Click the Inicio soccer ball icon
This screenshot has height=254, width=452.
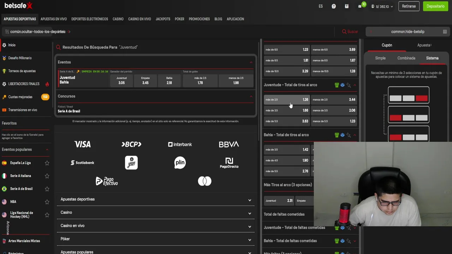[x=4, y=45]
